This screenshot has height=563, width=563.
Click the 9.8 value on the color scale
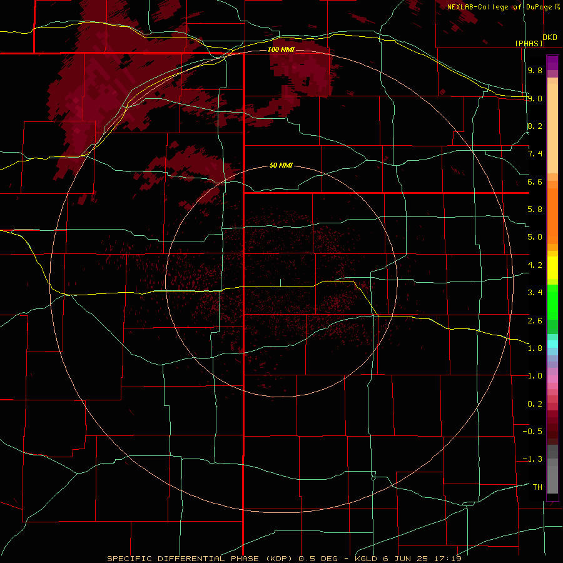[x=535, y=70]
